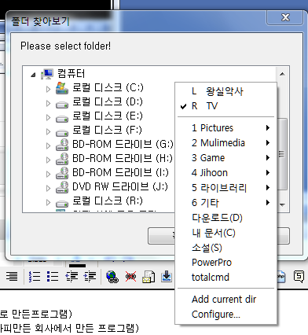308x335 pixels.
Task: Select the checked R TV menu entry
Action: click(x=225, y=106)
